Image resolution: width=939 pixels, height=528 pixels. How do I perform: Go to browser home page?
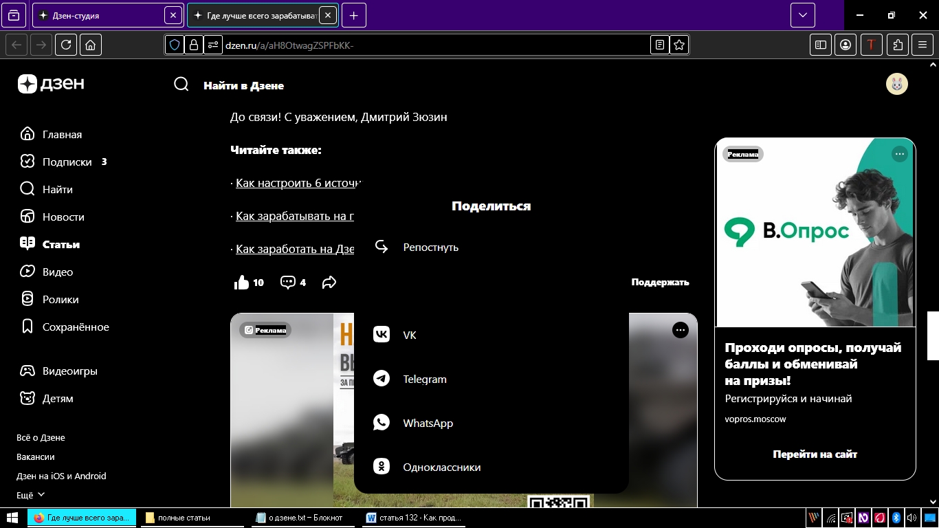click(91, 45)
